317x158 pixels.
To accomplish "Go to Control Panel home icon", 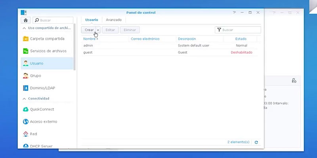I will (26, 21).
